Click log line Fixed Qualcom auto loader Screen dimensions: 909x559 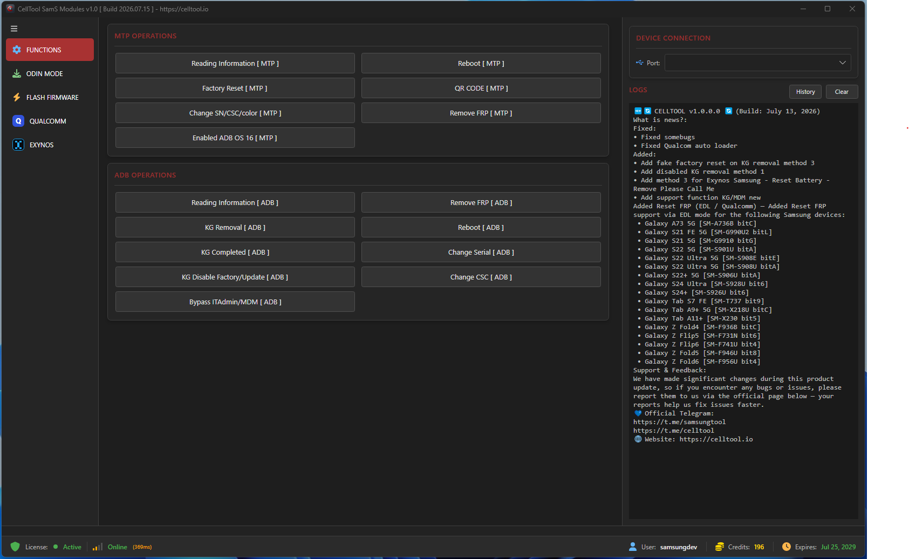tap(689, 146)
